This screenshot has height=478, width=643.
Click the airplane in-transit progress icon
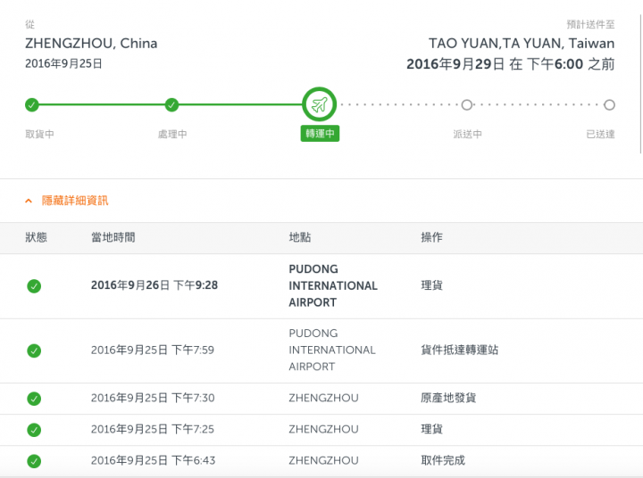319,104
